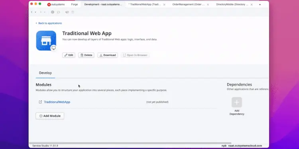The height and width of the screenshot is (149, 299).
Task: Click the Delete application button
Action: [x=86, y=55]
